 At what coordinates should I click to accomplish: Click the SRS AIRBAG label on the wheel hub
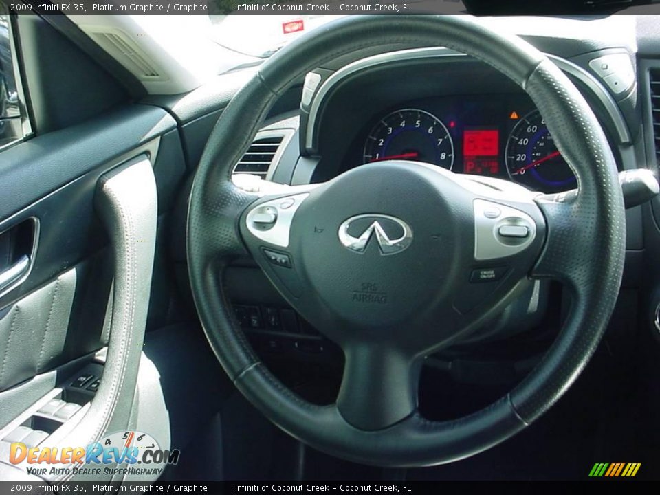370,293
